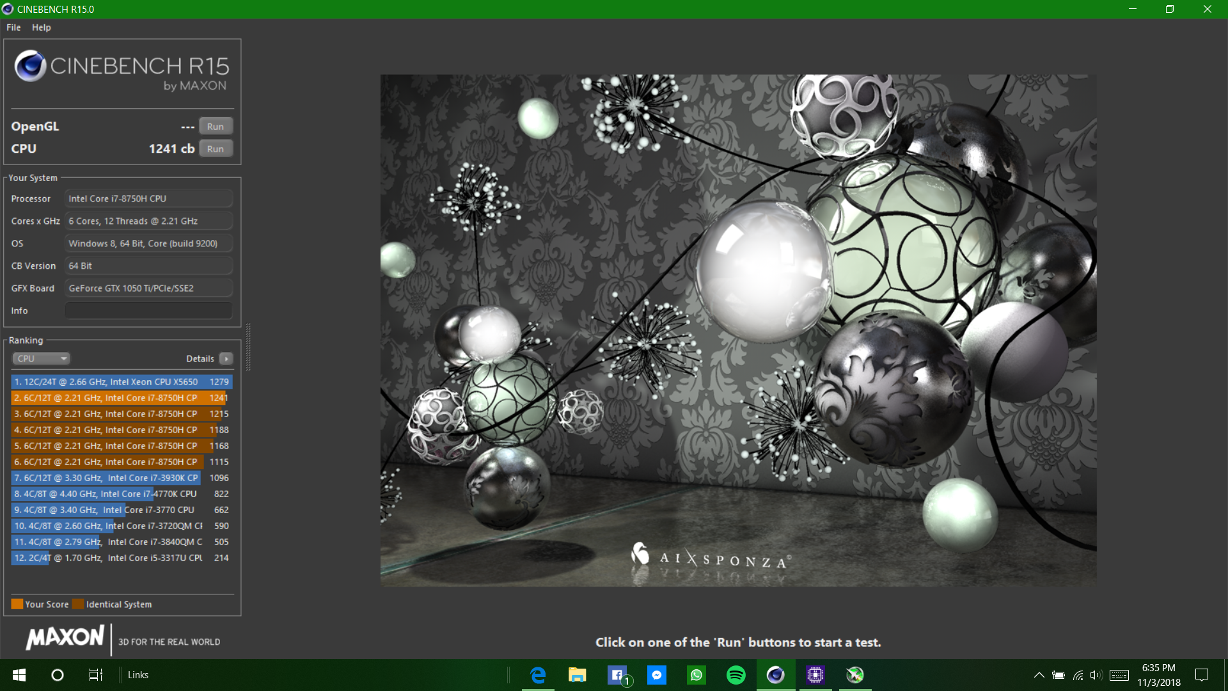Click the MAXON logo at bottom
Image resolution: width=1228 pixels, height=691 pixels.
(x=65, y=637)
